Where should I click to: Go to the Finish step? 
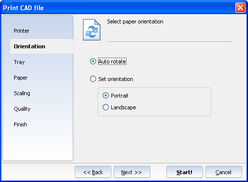21,124
